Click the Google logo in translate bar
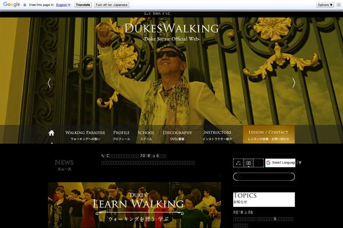343x228 pixels. tap(11, 5)
